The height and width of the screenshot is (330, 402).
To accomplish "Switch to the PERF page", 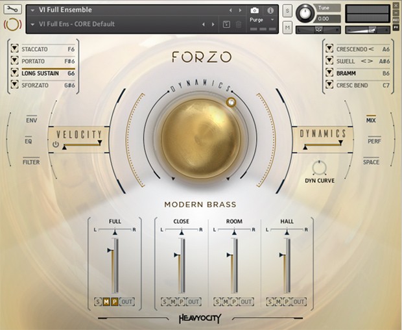I will [374, 141].
